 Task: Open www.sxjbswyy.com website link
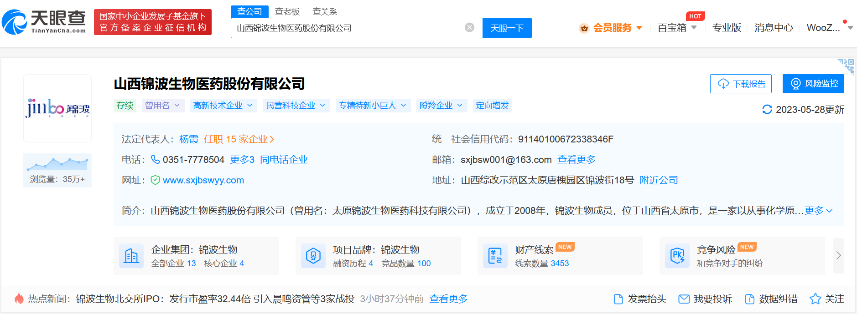pos(203,180)
